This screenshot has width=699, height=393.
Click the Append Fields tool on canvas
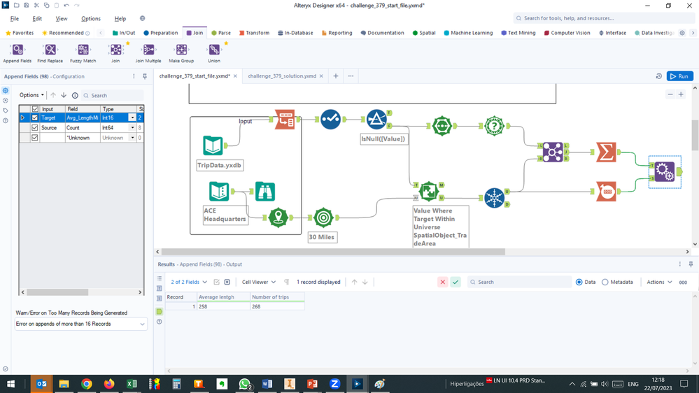pyautogui.click(x=665, y=171)
